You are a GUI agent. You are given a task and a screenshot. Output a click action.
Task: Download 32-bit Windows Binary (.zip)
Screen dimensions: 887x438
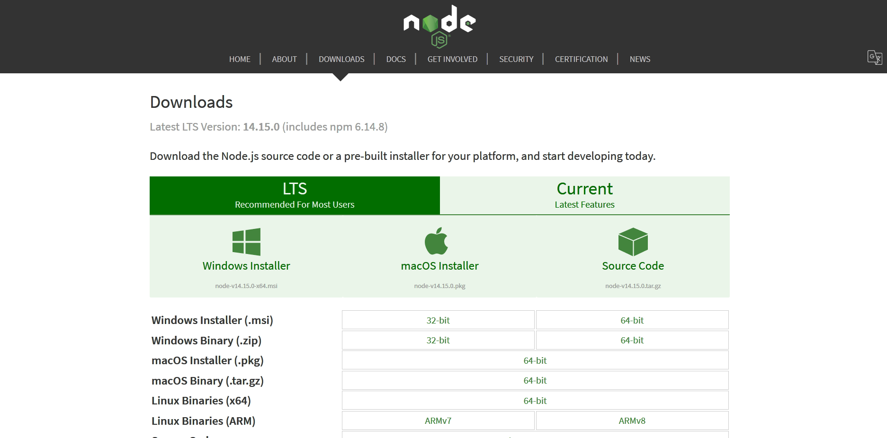point(438,340)
